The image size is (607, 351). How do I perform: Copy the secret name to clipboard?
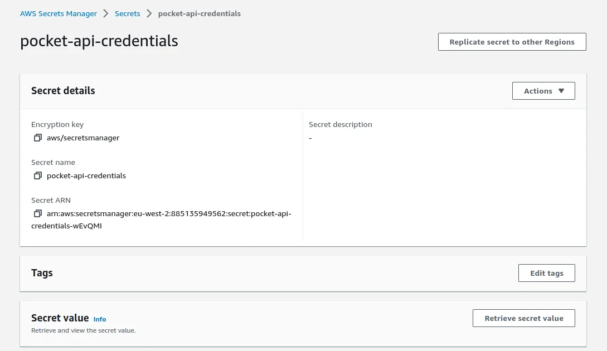[x=37, y=175]
